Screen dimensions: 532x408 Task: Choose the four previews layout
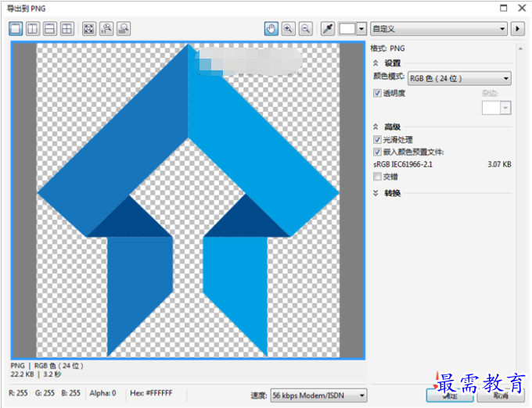click(66, 28)
